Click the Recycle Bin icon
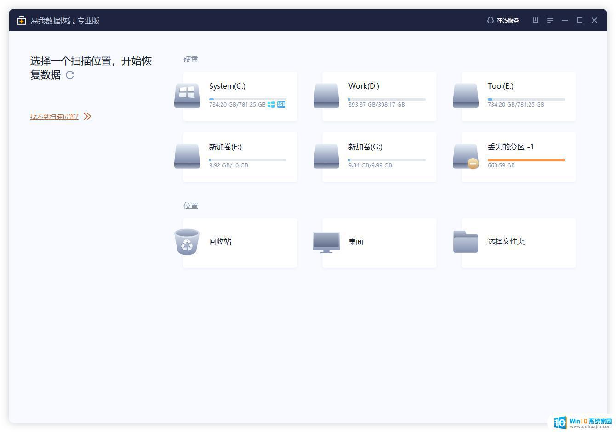The width and height of the screenshot is (616, 432). tap(187, 242)
